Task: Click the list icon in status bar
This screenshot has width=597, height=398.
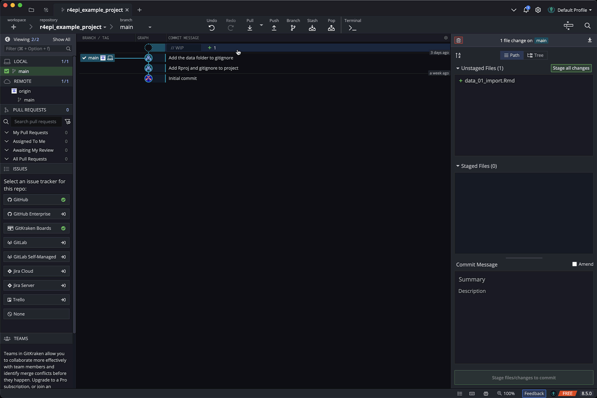Action: 460,394
